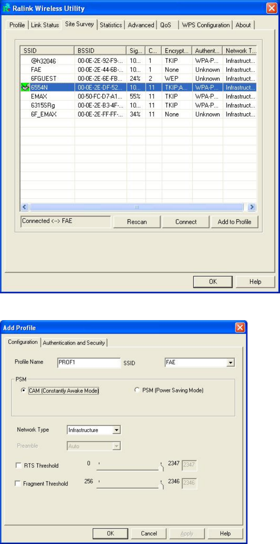
Task: Open the Configuration tab in Add Profile
Action: tap(23, 342)
